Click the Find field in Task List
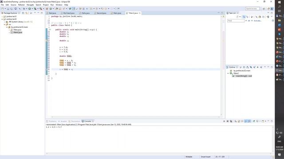This screenshot has height=159, width=284. tap(236, 21)
